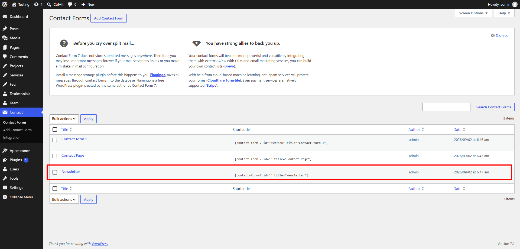Open the Newsletter form title link
The height and width of the screenshot is (249, 520).
(71, 172)
